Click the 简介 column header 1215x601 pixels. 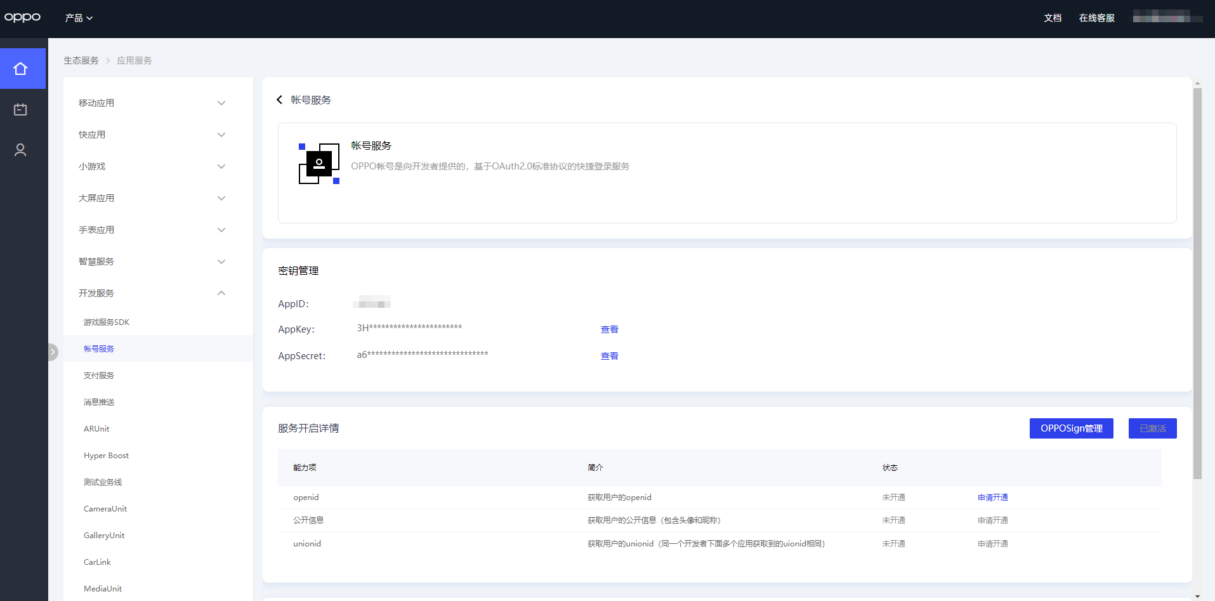(x=595, y=468)
